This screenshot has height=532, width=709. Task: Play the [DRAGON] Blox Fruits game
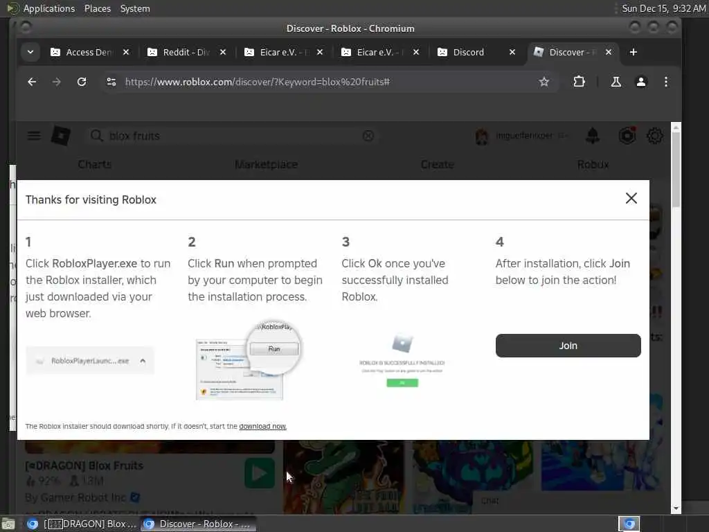(260, 473)
